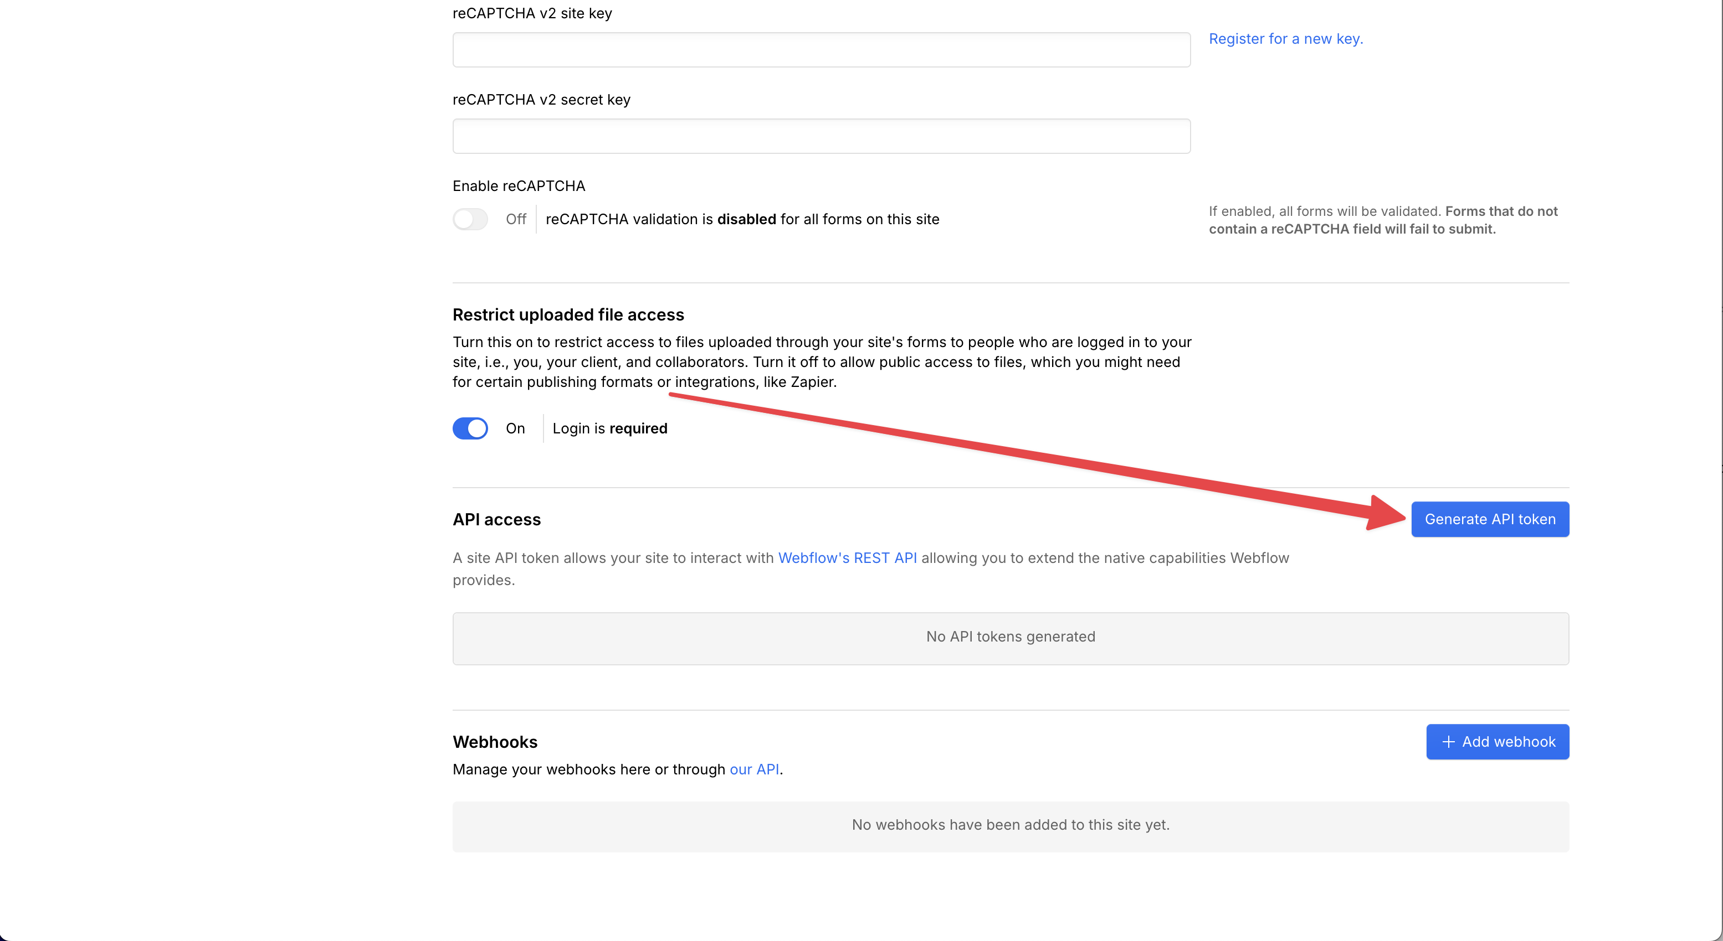Click the Webhooks heading
1723x941 pixels.
[495, 742]
